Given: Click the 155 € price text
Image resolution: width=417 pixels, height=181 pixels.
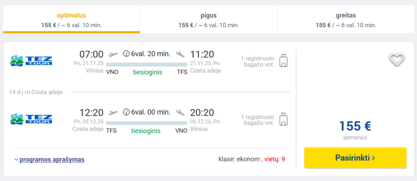Looking at the screenshot, I should [x=355, y=126].
